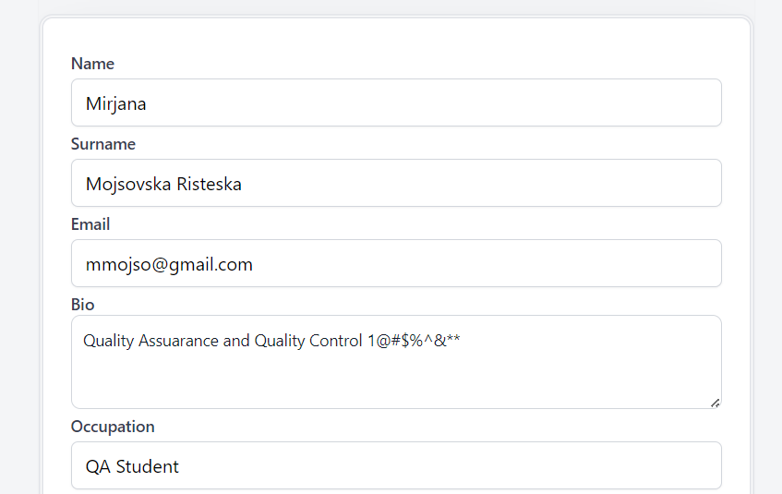Place cursor on mmojso in Email field
Viewport: 782px width, 494px height.
click(112, 264)
